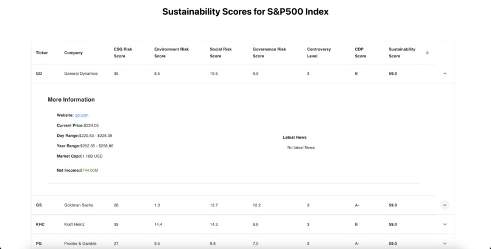Click Kraft Heinz environment score 14.4
Screen dimensions: 491x249
[158, 224]
